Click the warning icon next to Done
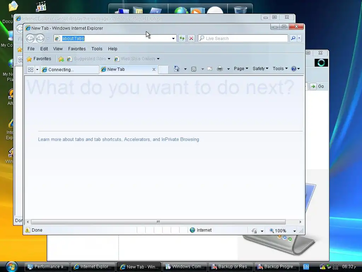This screenshot has width=362, height=272. pos(28,230)
